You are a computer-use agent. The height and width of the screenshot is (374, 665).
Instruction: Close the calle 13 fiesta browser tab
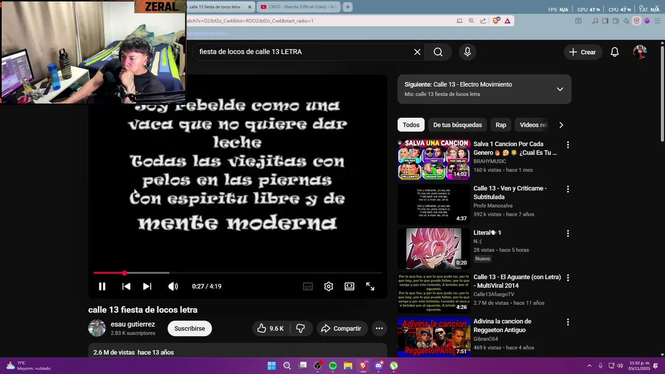[249, 7]
